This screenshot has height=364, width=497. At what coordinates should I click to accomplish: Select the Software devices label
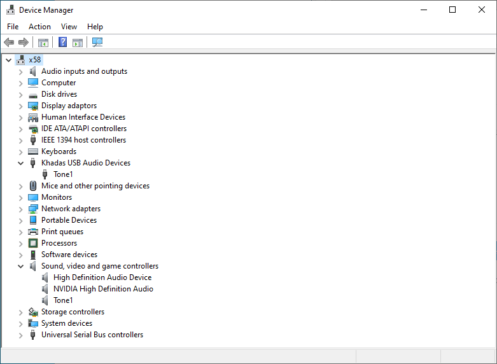pos(69,255)
